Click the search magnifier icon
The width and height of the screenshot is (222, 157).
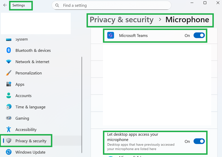pos(57,5)
